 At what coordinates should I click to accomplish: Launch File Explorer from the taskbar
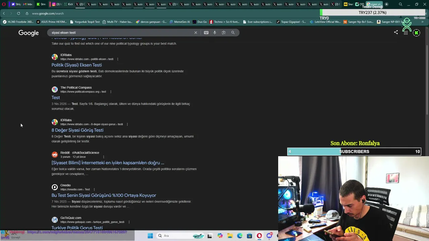(230, 236)
